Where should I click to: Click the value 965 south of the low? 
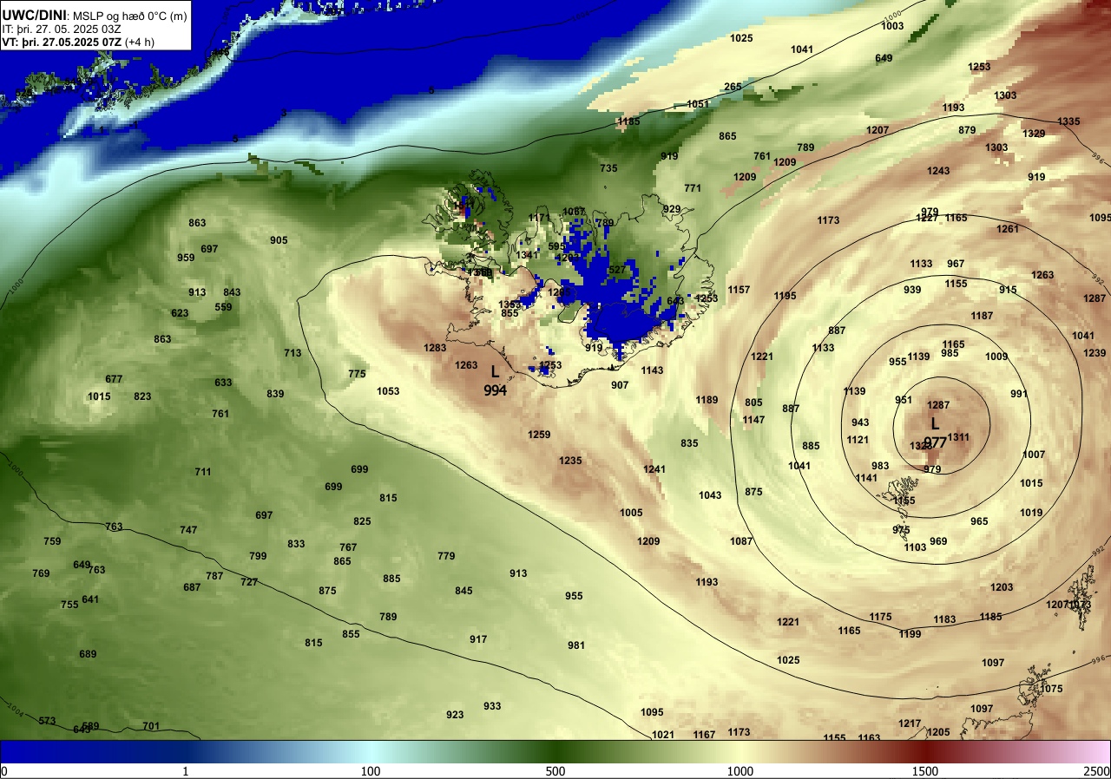(x=979, y=521)
